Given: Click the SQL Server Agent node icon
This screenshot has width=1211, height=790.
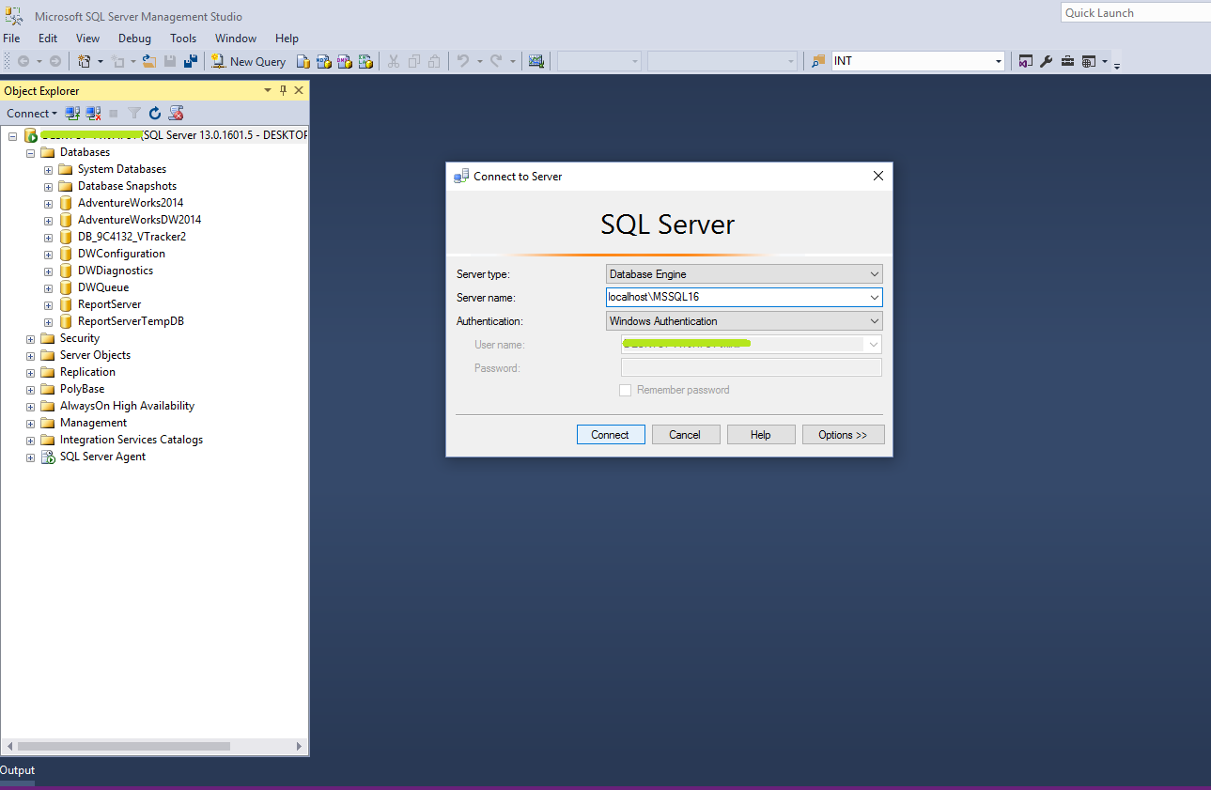Looking at the screenshot, I should (x=47, y=457).
